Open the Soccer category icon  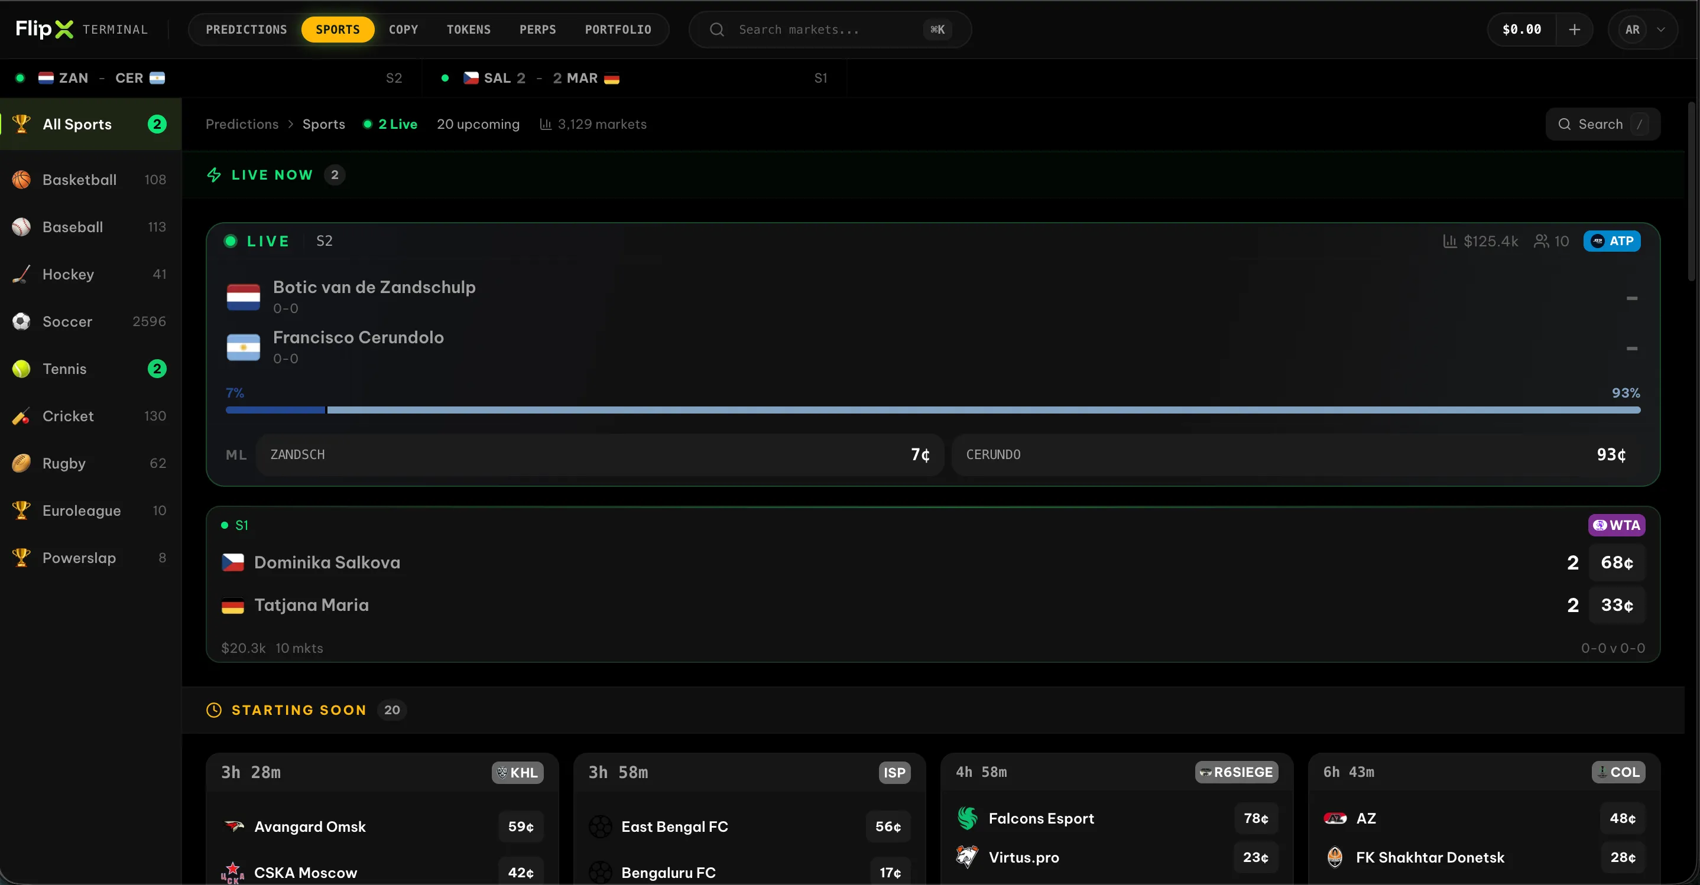coord(21,321)
